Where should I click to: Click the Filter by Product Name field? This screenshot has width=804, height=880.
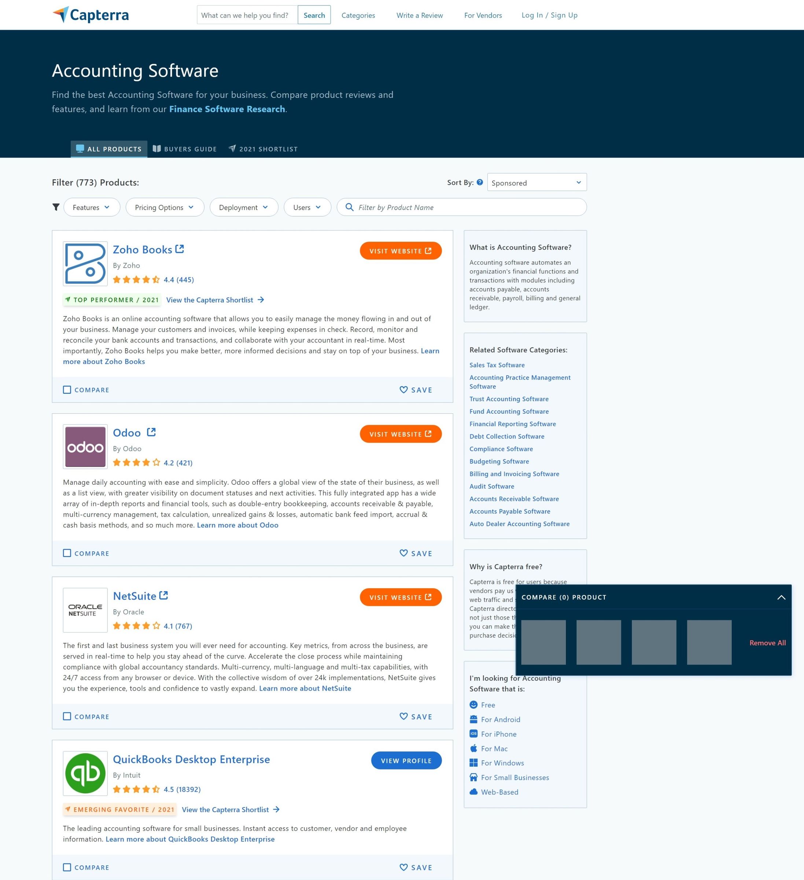461,207
